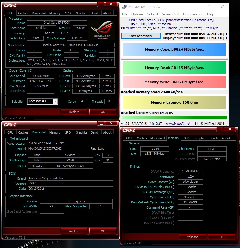
Task: Click the Bus Speed 104.9 MHz value
Action: [x=41, y=86]
